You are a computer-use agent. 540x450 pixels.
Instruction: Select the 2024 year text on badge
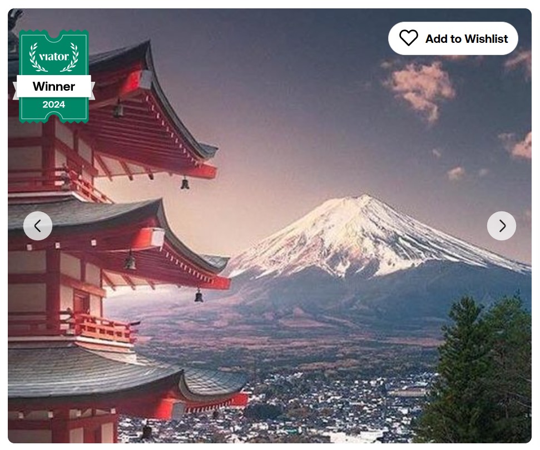click(x=54, y=105)
